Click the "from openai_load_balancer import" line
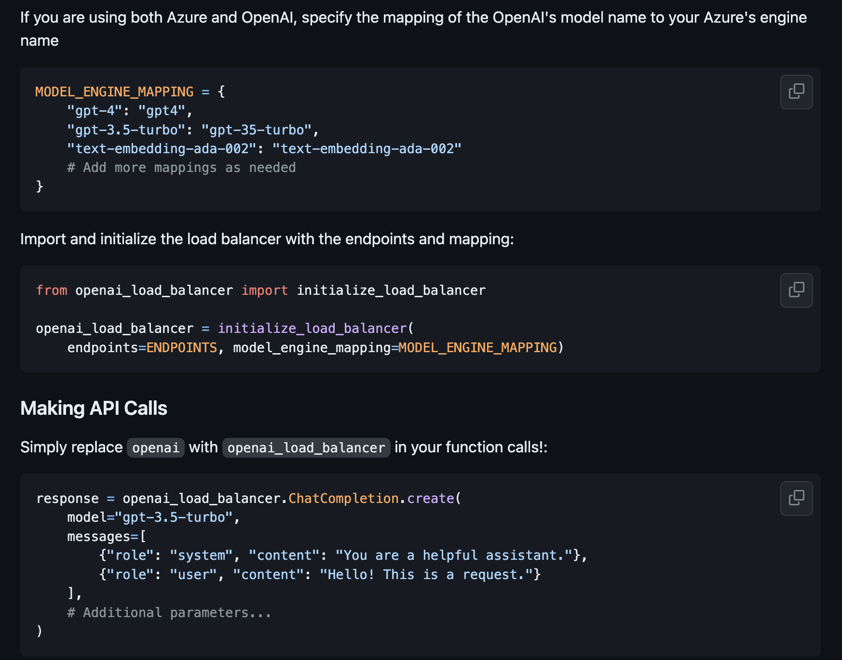Image resolution: width=842 pixels, height=660 pixels. [261, 290]
